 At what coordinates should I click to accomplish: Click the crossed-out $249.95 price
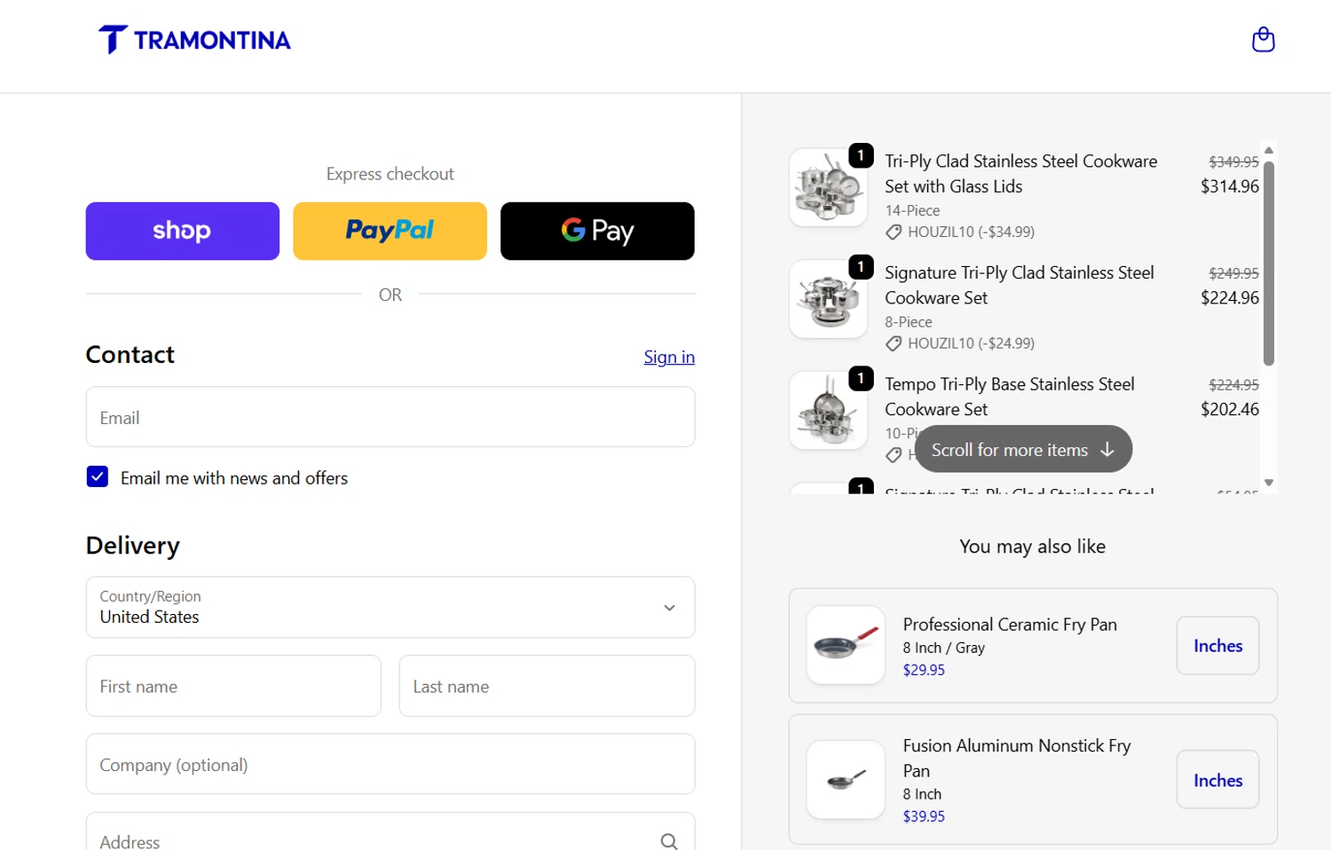[x=1233, y=273]
